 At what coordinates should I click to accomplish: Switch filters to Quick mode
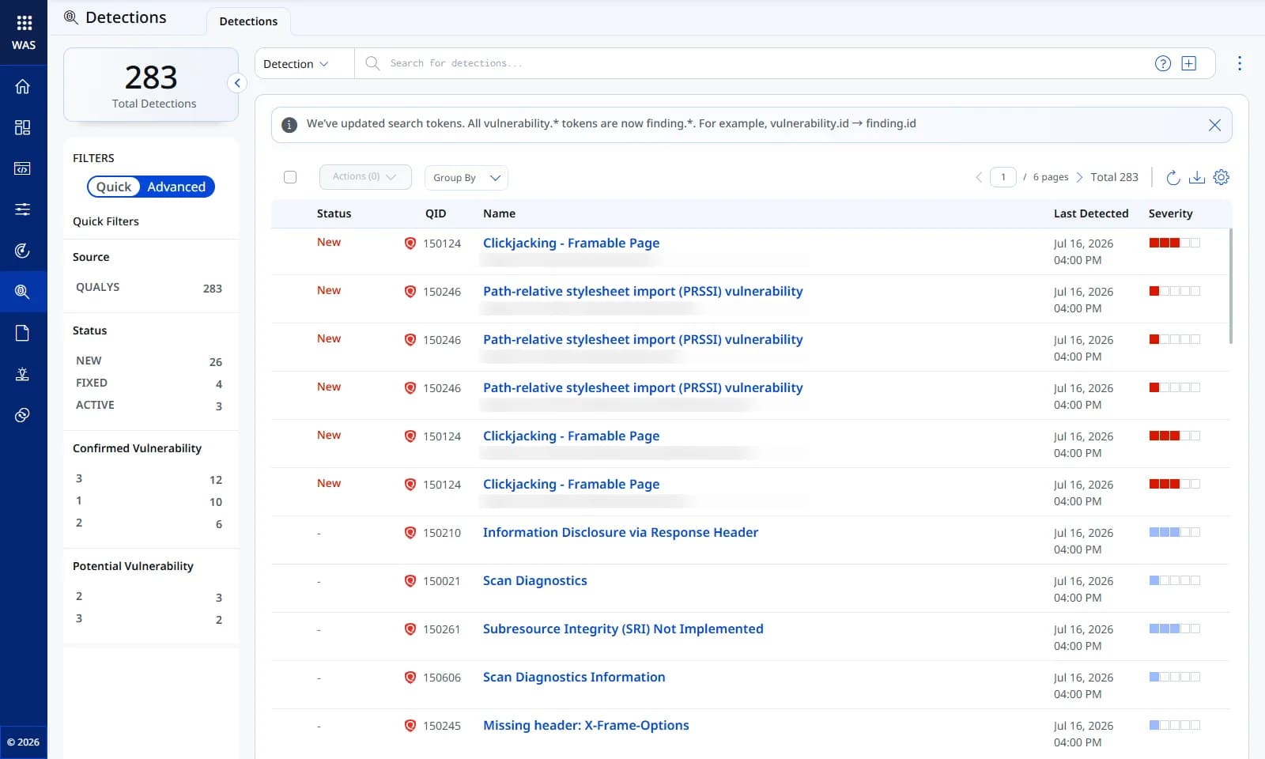[114, 187]
